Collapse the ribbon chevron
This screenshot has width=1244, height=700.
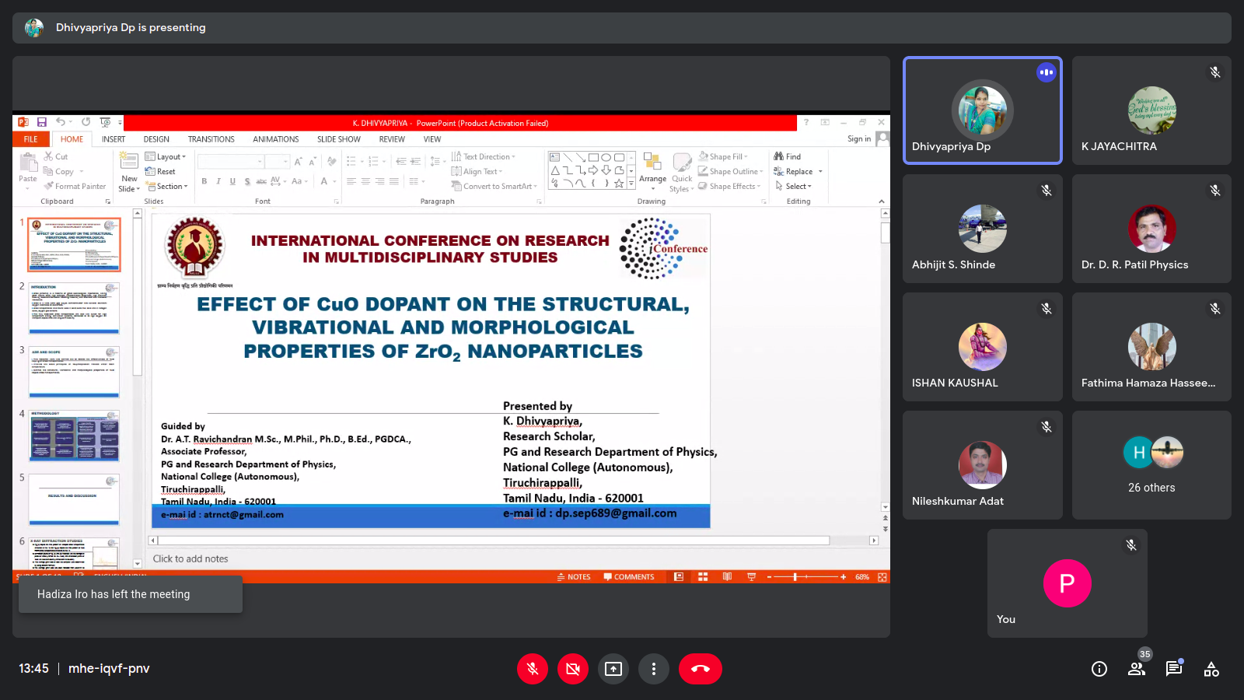[x=882, y=201]
